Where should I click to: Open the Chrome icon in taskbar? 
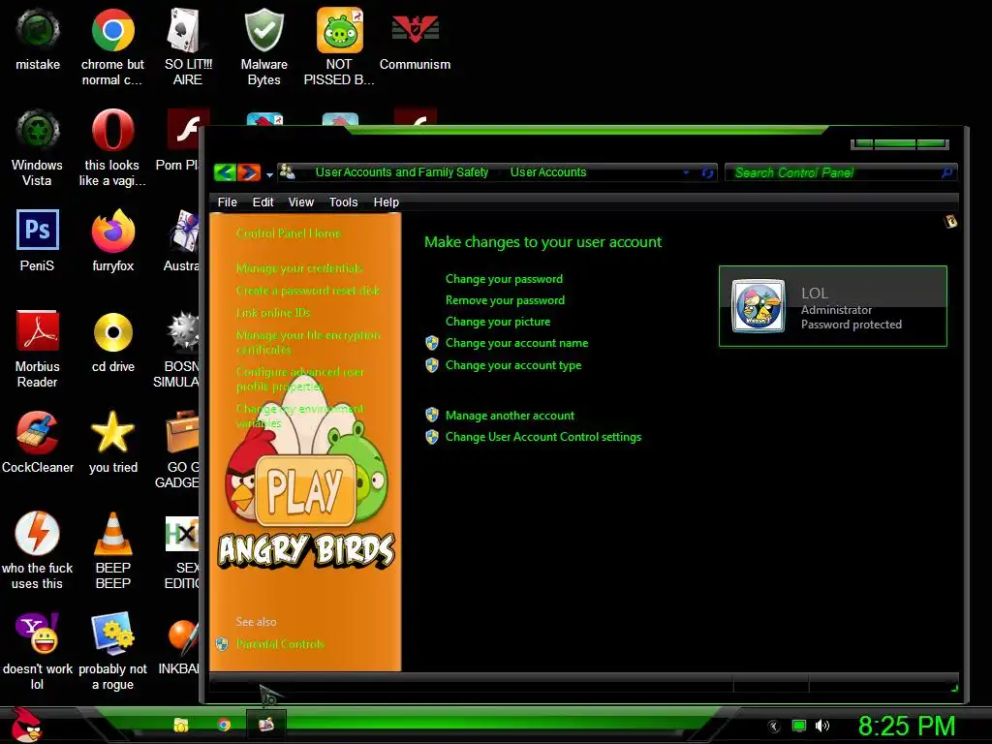click(x=224, y=725)
